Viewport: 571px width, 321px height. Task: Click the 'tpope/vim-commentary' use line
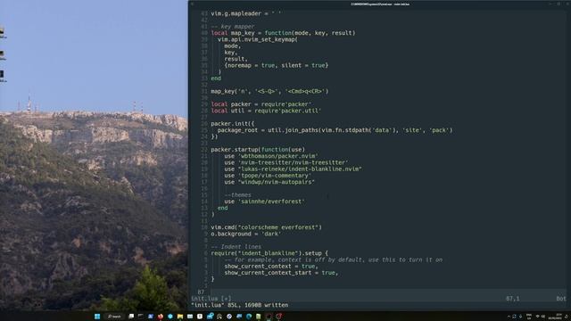tap(268, 176)
